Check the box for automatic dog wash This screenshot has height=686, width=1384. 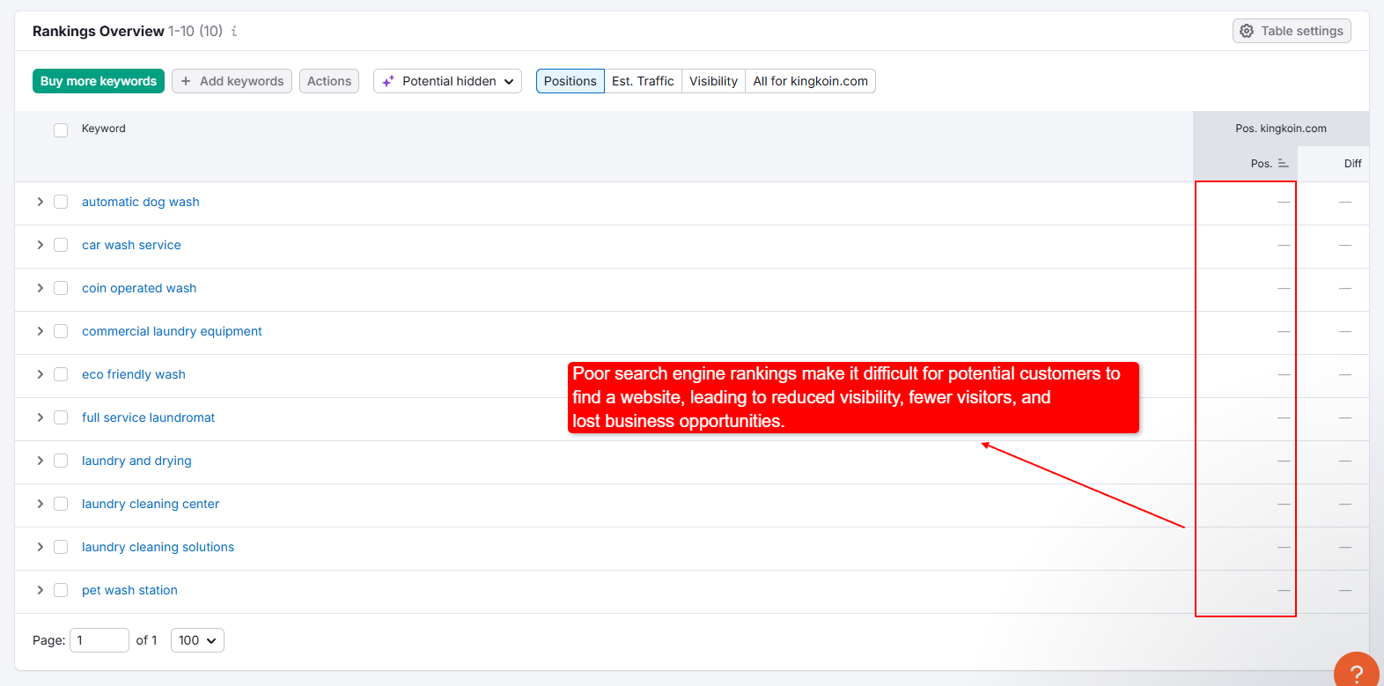(x=61, y=202)
